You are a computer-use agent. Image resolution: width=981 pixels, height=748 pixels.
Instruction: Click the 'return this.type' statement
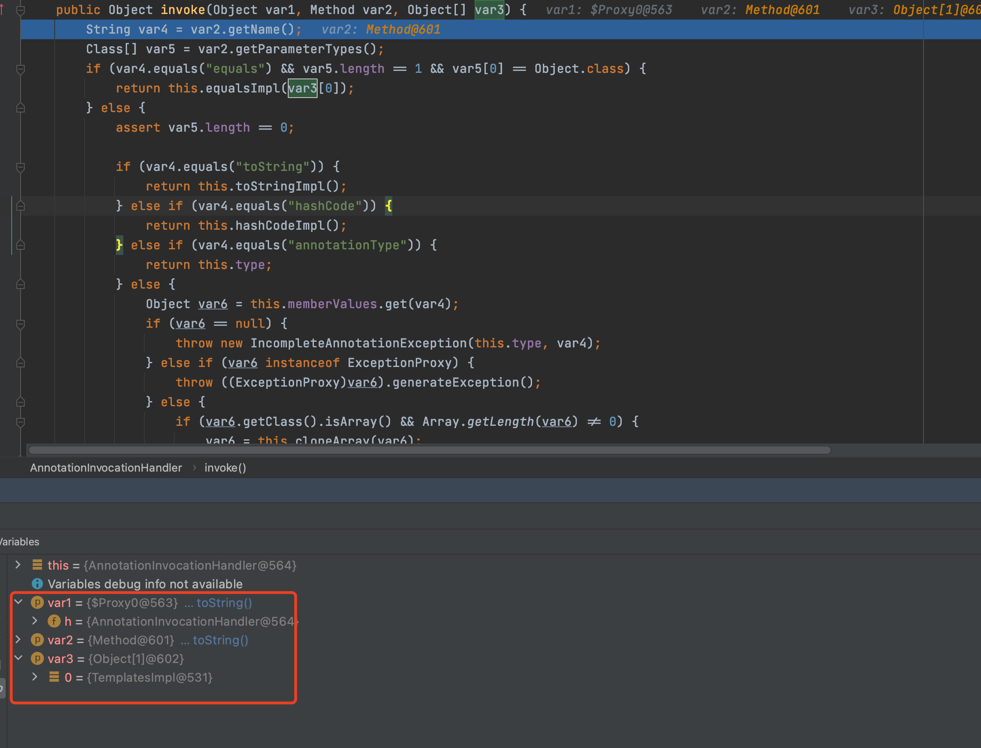(208, 265)
